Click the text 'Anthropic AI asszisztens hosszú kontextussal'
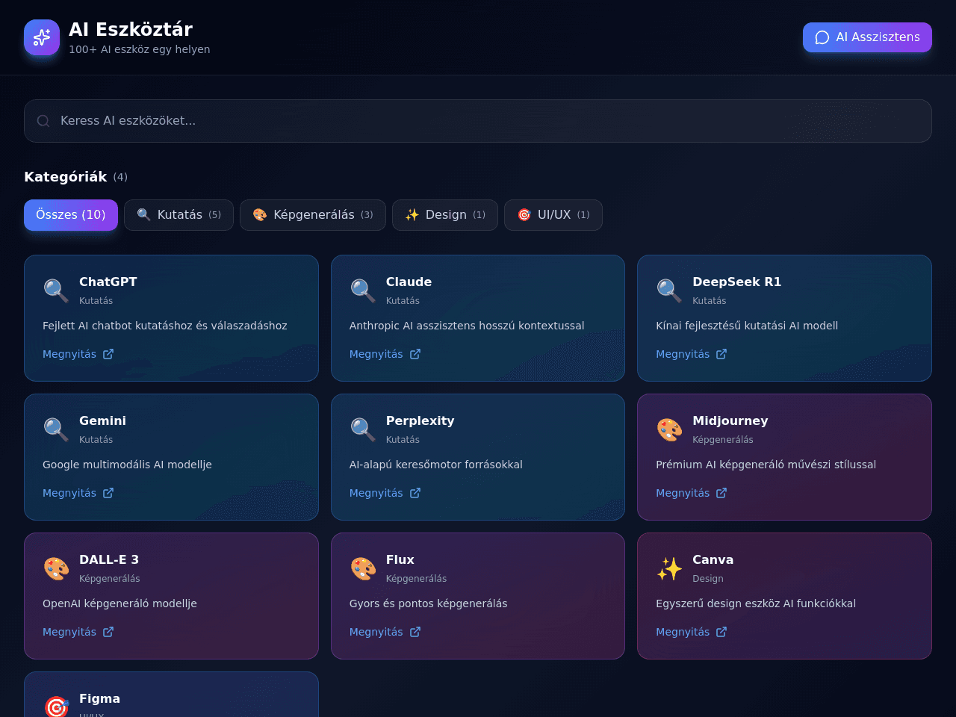Screen dimensions: 956x717 (467, 326)
